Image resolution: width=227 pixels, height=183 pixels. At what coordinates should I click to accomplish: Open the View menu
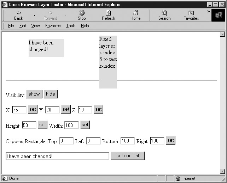click(35, 26)
